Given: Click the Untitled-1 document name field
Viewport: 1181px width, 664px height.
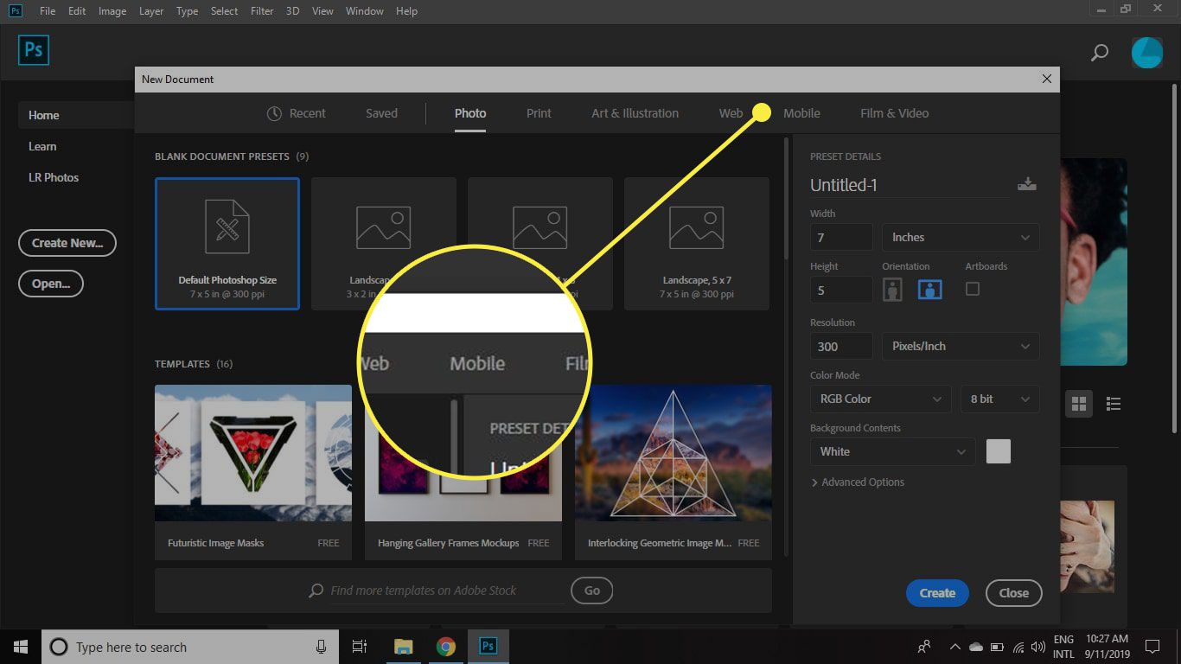Looking at the screenshot, I should click(910, 184).
